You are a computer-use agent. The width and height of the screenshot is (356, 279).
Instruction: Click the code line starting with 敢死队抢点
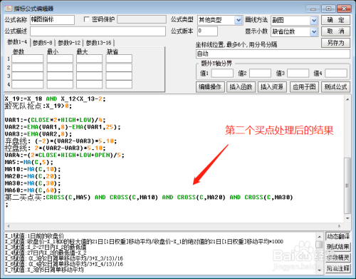38,106
